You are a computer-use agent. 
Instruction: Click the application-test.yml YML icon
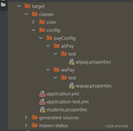coord(42,102)
